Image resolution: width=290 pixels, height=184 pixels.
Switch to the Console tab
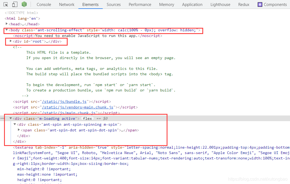click(44, 4)
